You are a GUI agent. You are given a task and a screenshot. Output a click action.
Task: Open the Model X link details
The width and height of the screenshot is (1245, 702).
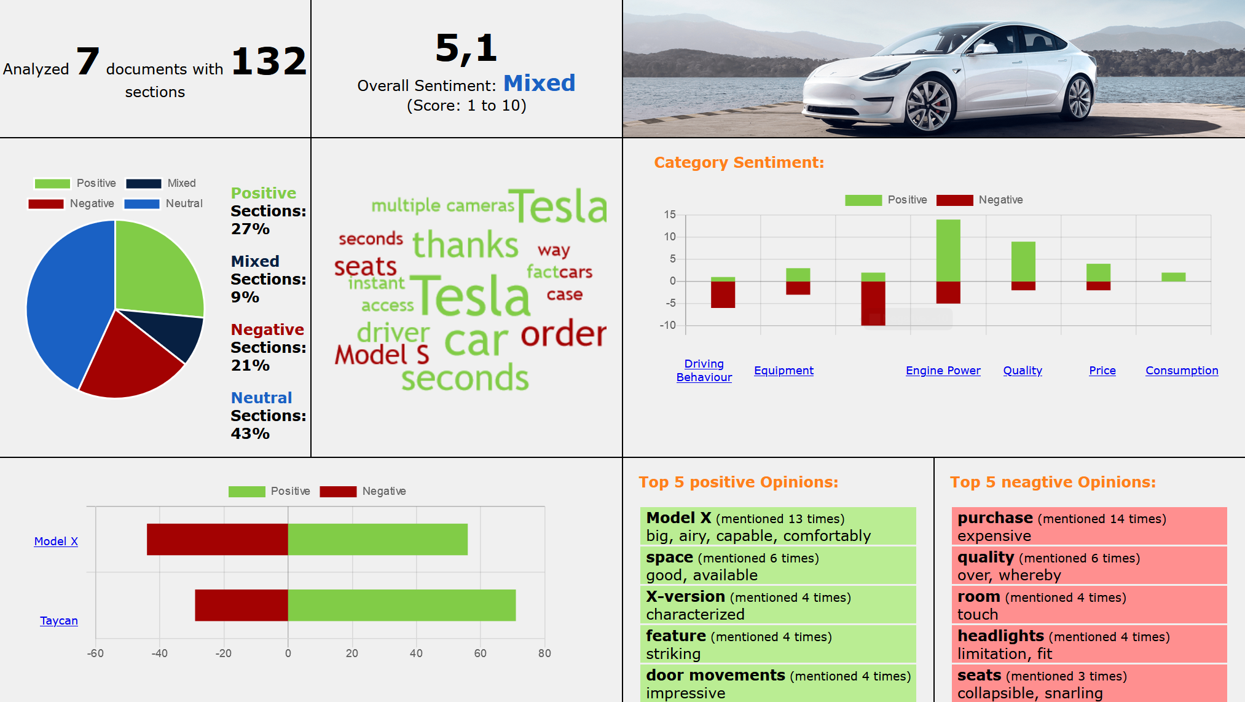click(x=55, y=540)
